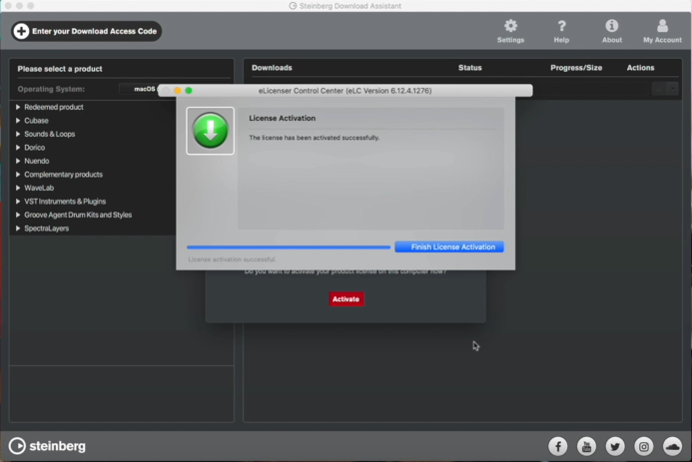Zoom the eLicenser window with green button
Screen dimensions: 692x462
(x=189, y=91)
